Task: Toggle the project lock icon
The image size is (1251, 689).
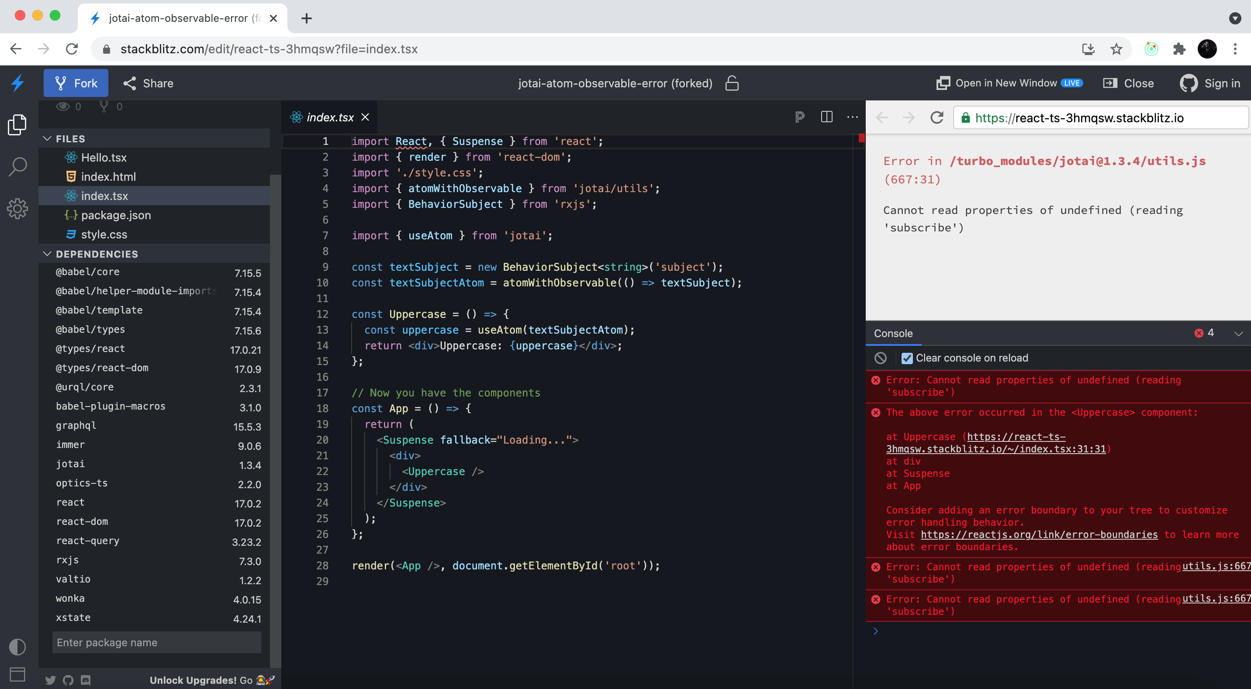Action: point(732,83)
